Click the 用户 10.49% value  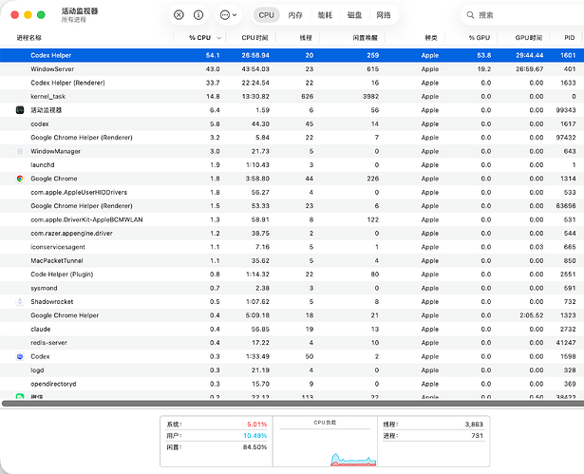click(255, 436)
